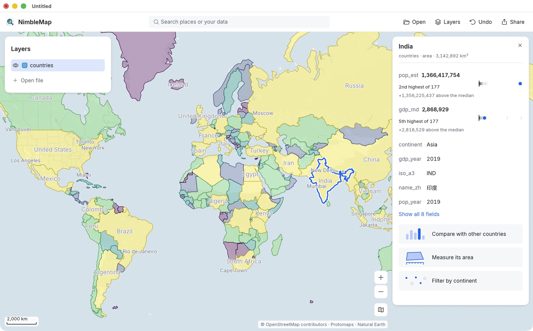Measure India's area
This screenshot has width=533, height=331.
[x=461, y=257]
